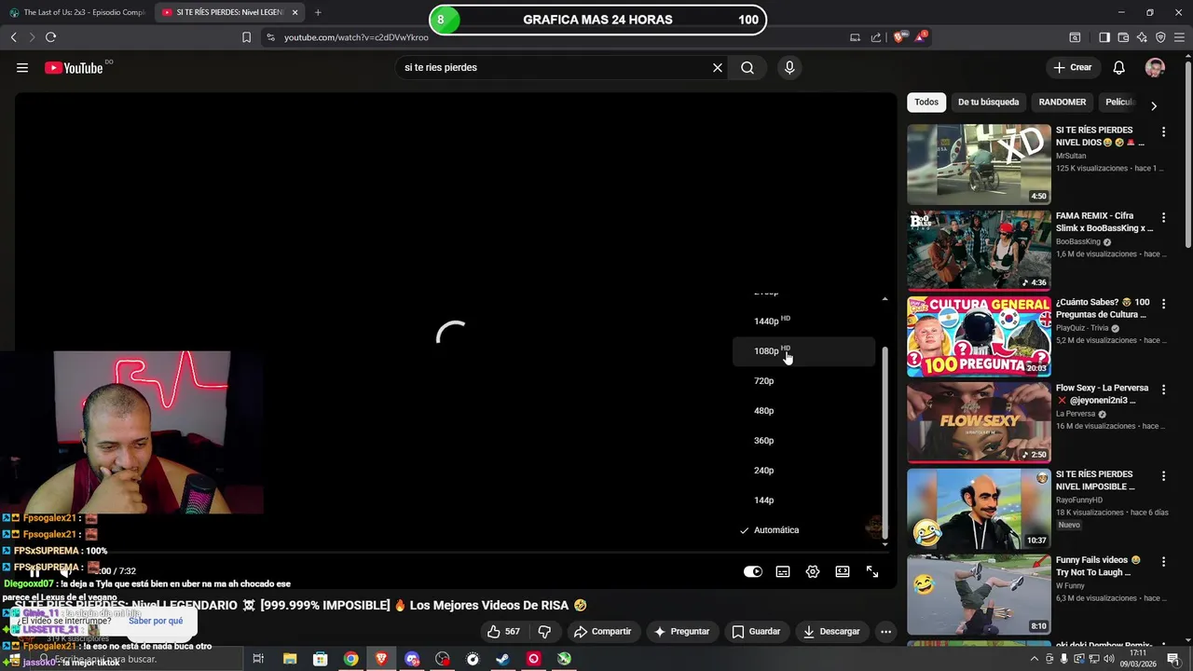Open options for Flow Sexy video
1193x671 pixels.
pyautogui.click(x=1163, y=390)
